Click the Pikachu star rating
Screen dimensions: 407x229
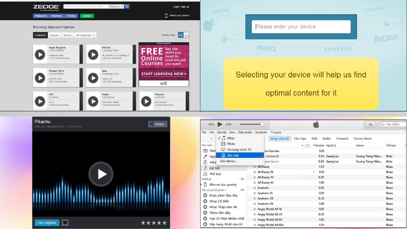[x=154, y=223]
